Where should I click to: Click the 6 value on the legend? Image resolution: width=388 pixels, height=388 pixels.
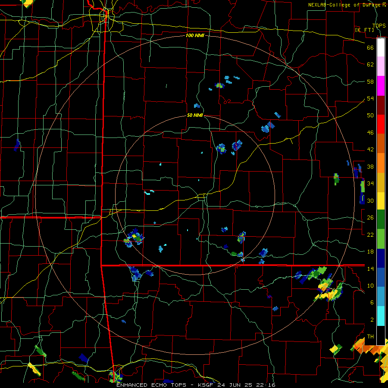[372, 302]
